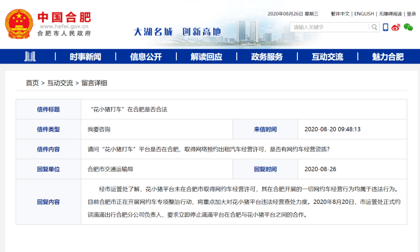Select the 我要咨询 value
Viewport: 420px width, 252px height.
pyautogui.click(x=99, y=129)
